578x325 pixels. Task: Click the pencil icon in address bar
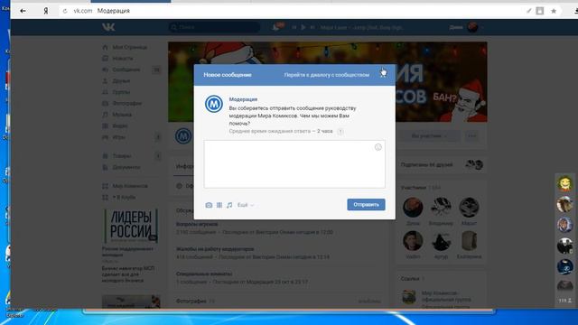(528, 11)
